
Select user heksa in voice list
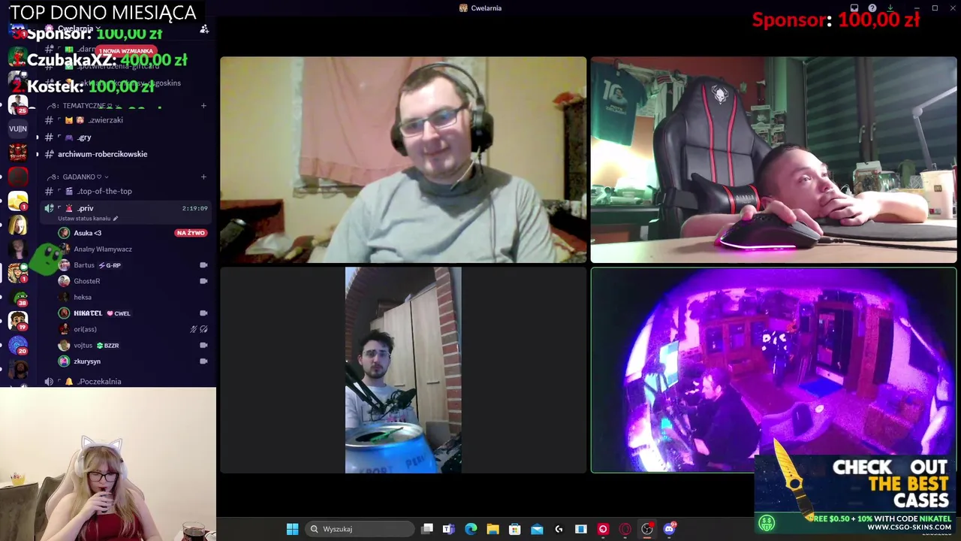coord(83,297)
